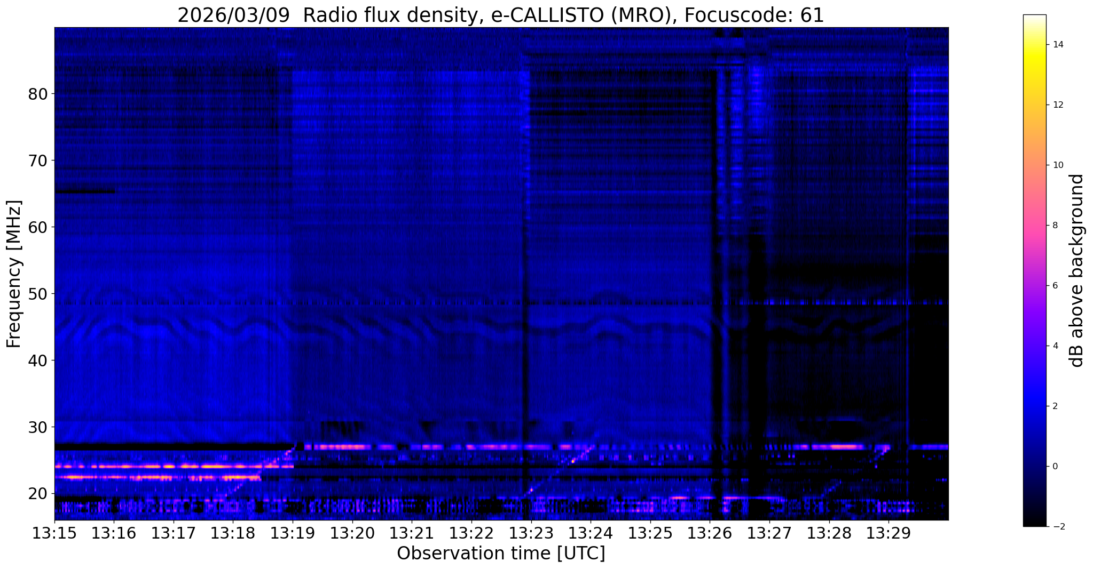Click the 13:25 time tick label
The image size is (1093, 569).
650,533
